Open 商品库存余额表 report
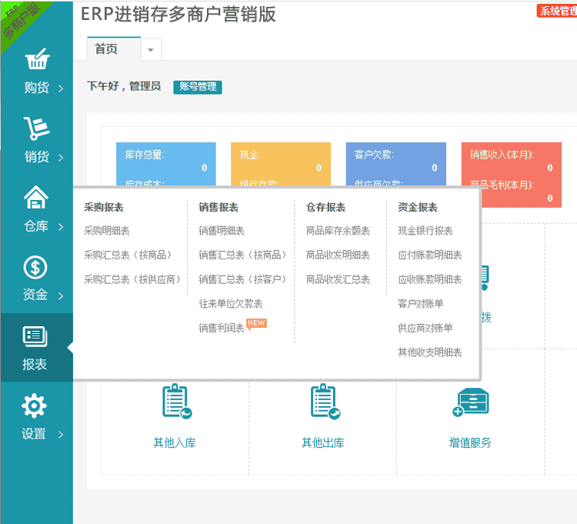 point(338,231)
